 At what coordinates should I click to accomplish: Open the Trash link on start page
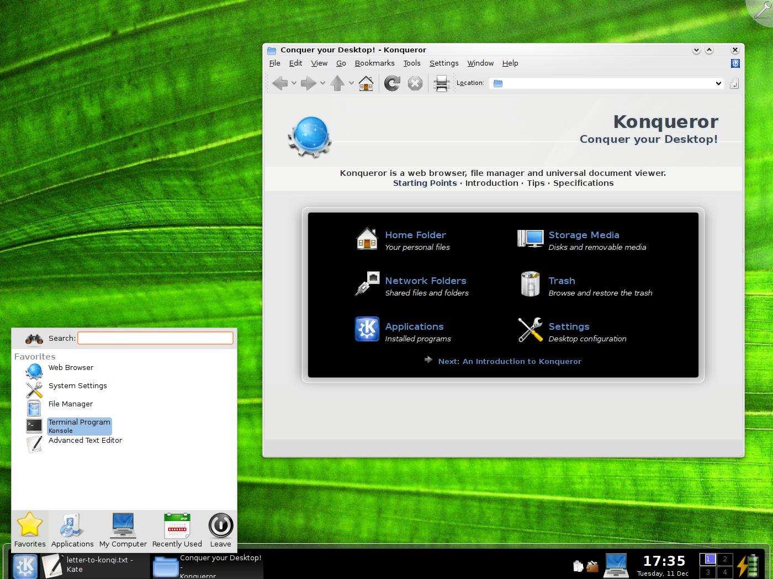pyautogui.click(x=562, y=281)
